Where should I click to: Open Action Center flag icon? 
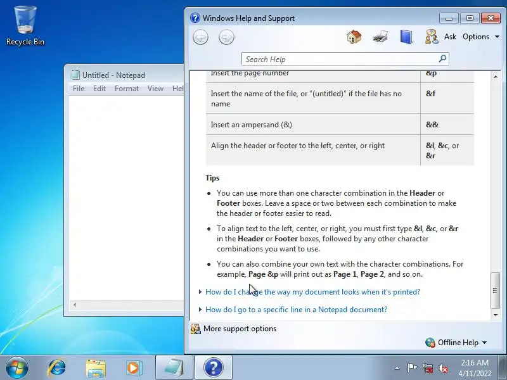point(412,368)
